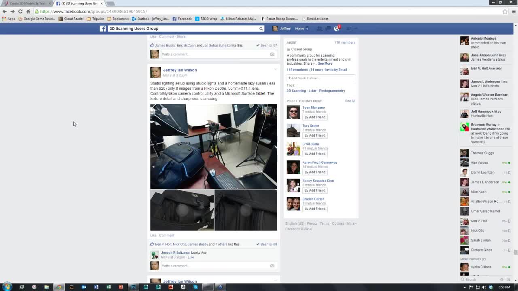Click the browser address bar
The height and width of the screenshot is (291, 518).
click(267, 11)
